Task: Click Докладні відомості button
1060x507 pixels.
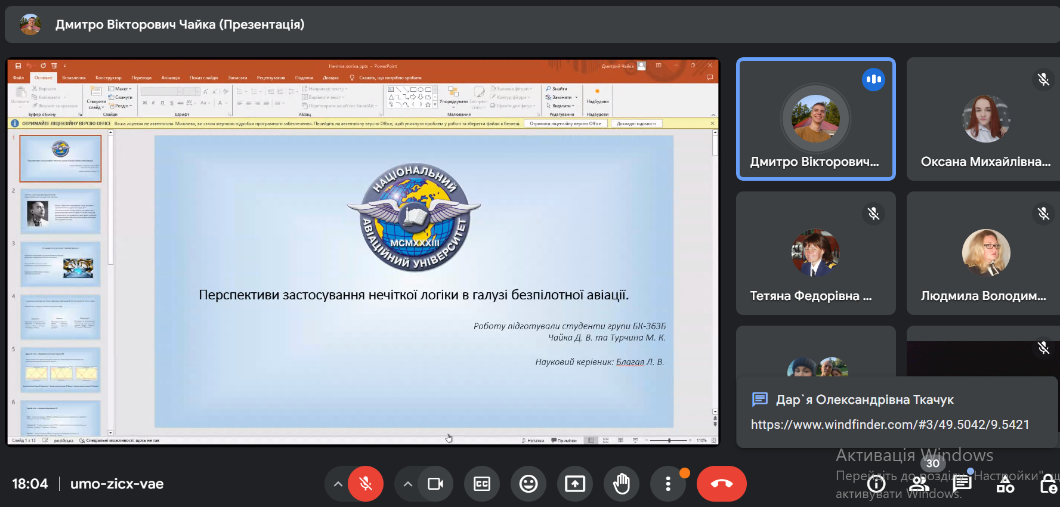Action: point(636,123)
